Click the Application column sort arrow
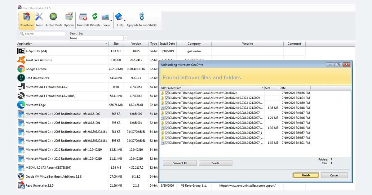 106,44
